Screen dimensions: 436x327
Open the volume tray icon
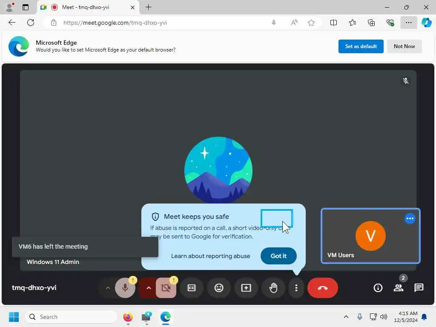[384, 317]
